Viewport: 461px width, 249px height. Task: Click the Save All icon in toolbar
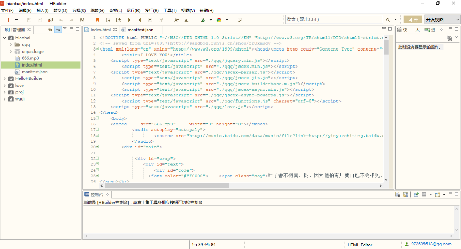(x=40, y=20)
